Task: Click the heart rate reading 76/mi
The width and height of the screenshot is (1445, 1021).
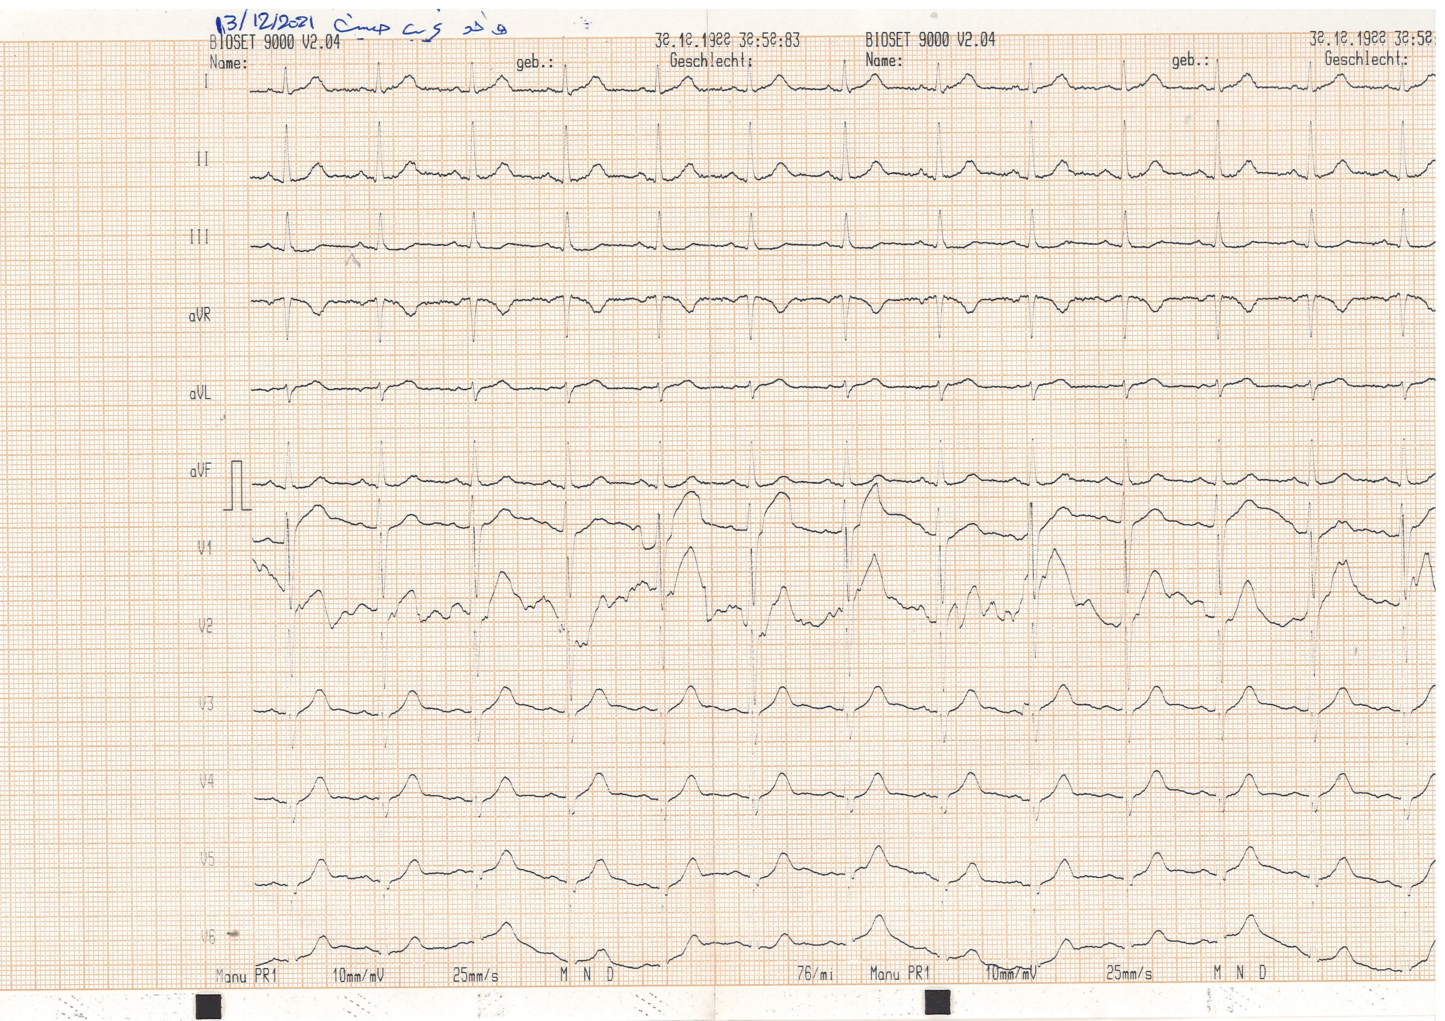Action: (815, 974)
